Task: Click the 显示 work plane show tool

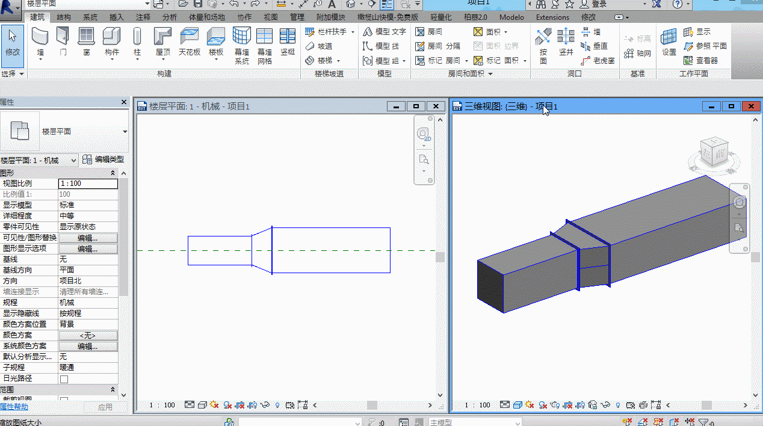Action: click(x=697, y=31)
